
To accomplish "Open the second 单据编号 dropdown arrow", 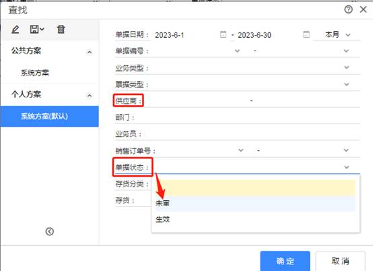I will click(x=346, y=51).
